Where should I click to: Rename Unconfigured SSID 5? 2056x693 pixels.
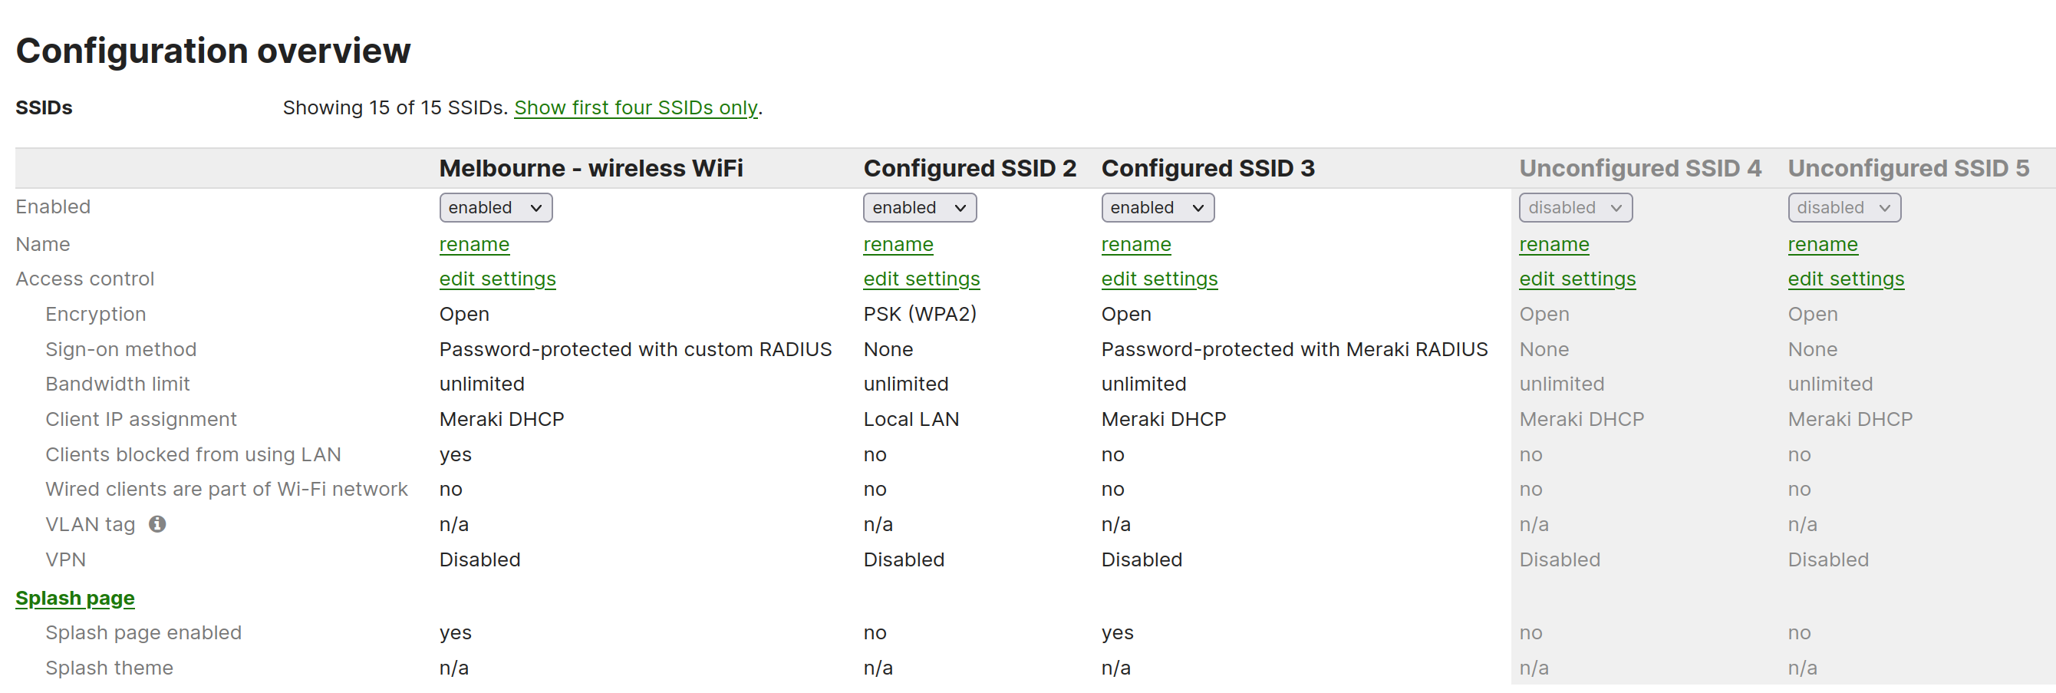(x=1823, y=244)
